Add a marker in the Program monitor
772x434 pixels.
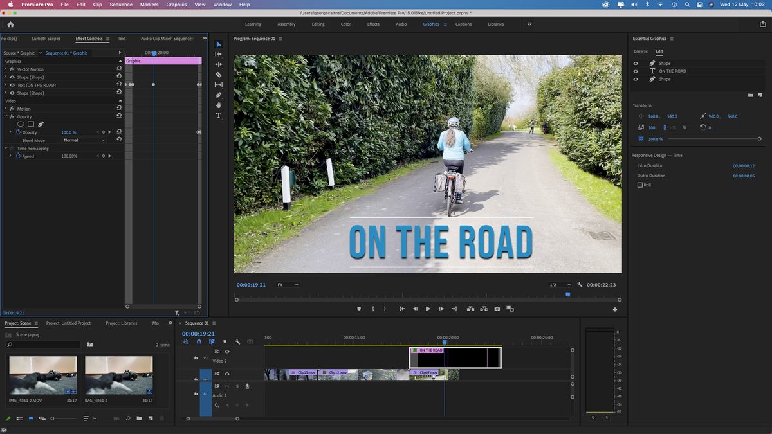pyautogui.click(x=359, y=309)
